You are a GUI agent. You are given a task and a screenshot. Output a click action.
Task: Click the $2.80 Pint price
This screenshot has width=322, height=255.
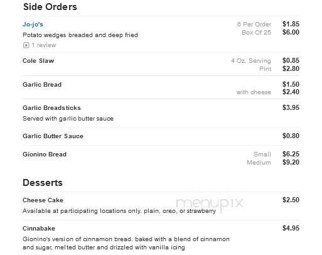pyautogui.click(x=291, y=68)
